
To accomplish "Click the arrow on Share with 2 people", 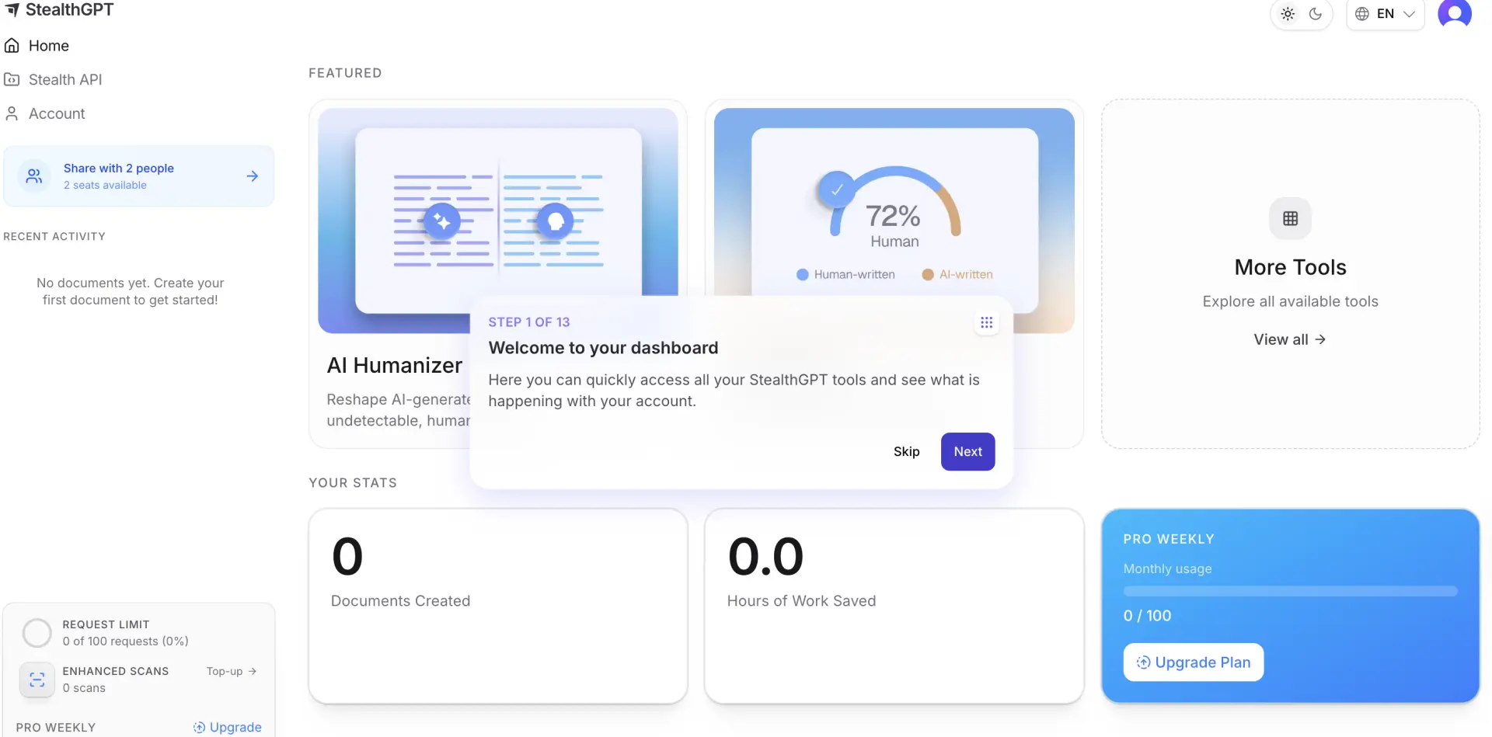I will coord(253,176).
